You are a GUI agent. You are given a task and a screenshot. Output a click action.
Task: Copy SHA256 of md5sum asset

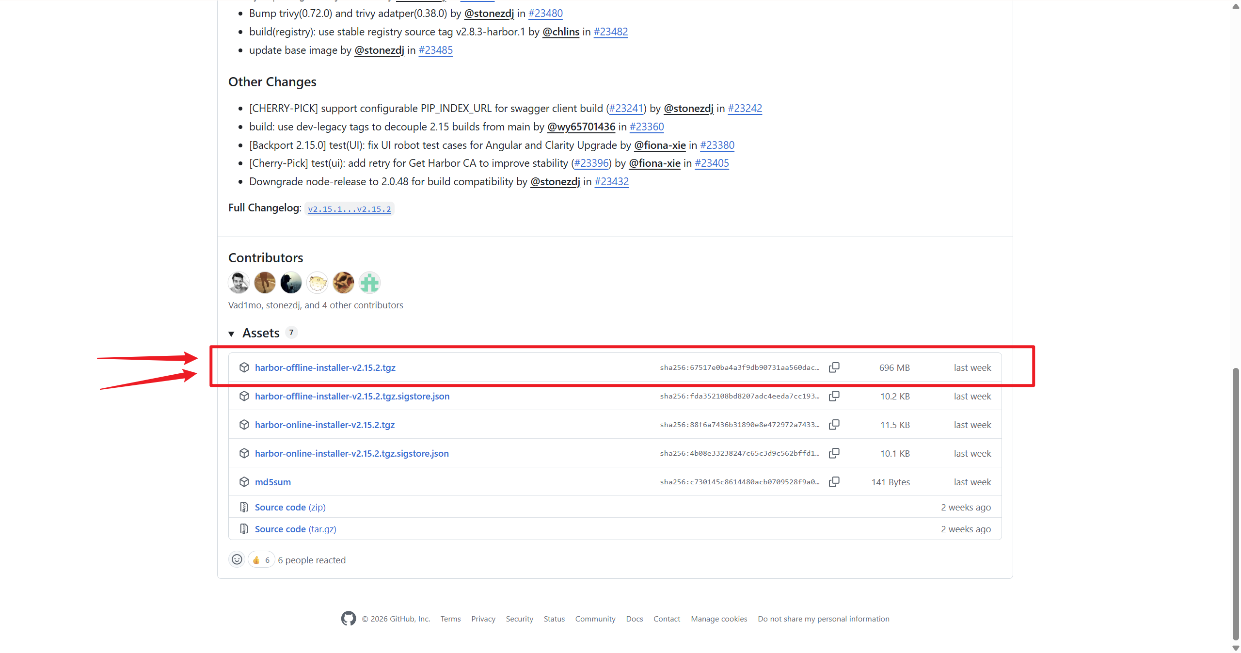(x=834, y=482)
